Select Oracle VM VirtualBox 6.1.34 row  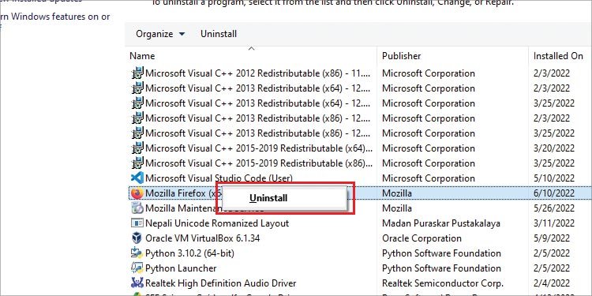coord(358,238)
